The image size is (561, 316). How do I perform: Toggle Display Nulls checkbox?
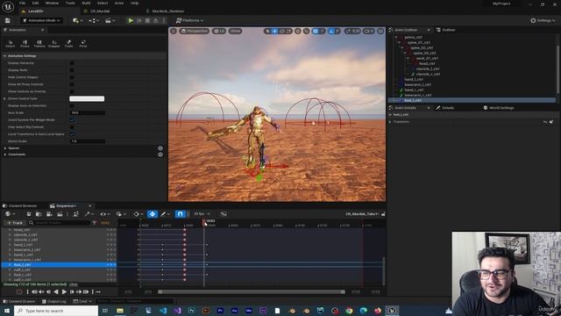click(x=72, y=70)
